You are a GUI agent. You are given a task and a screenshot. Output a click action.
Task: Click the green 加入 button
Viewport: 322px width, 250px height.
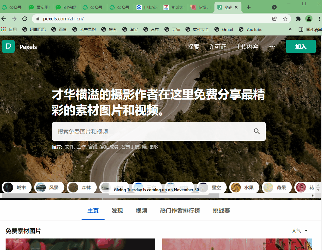pos(301,46)
